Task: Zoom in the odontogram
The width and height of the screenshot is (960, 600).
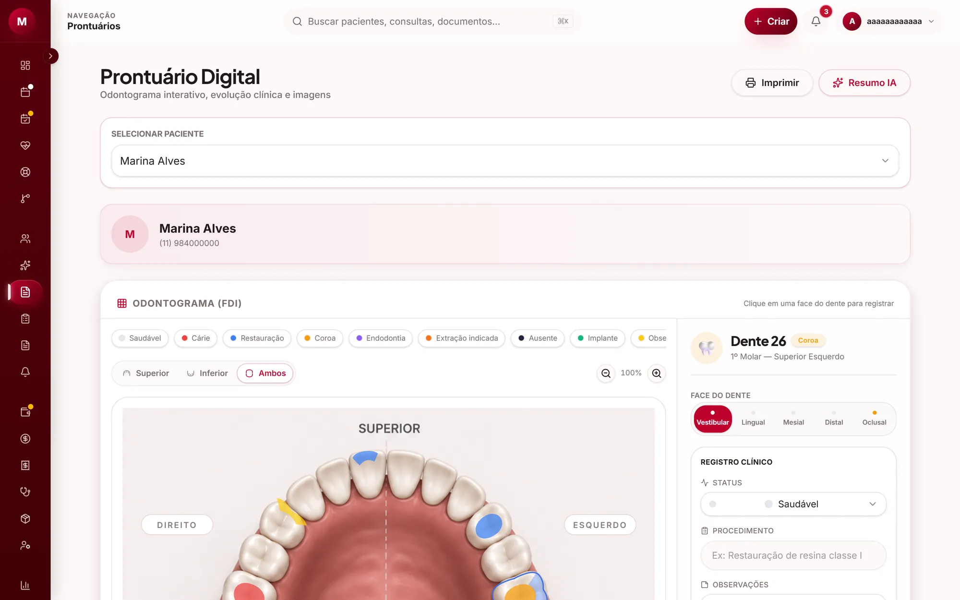Action: [x=657, y=373]
